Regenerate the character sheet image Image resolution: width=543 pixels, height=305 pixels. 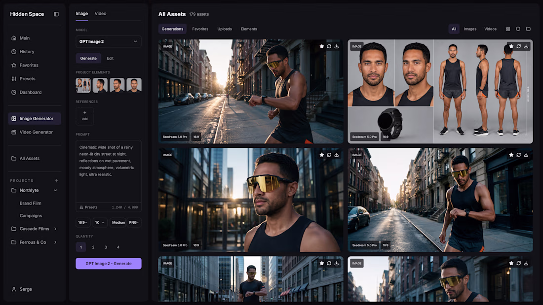pyautogui.click(x=518, y=46)
